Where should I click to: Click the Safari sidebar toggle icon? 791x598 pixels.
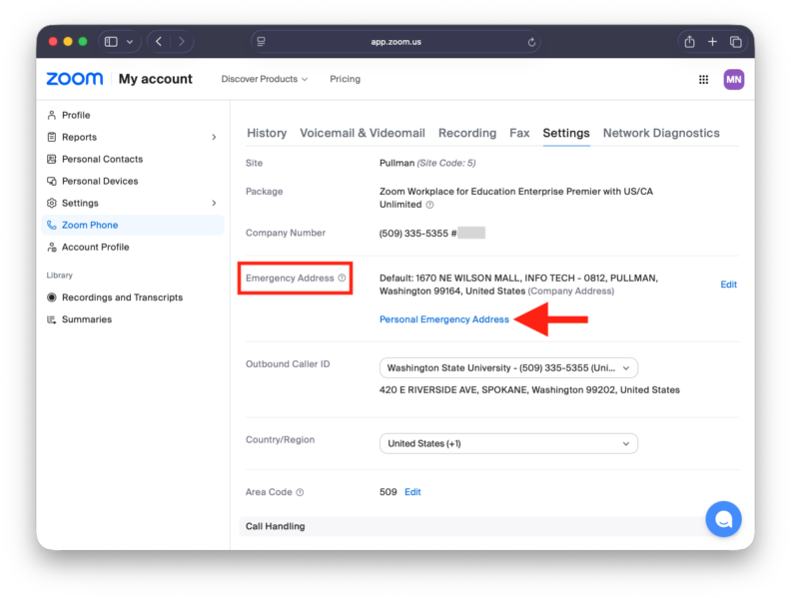pyautogui.click(x=111, y=42)
